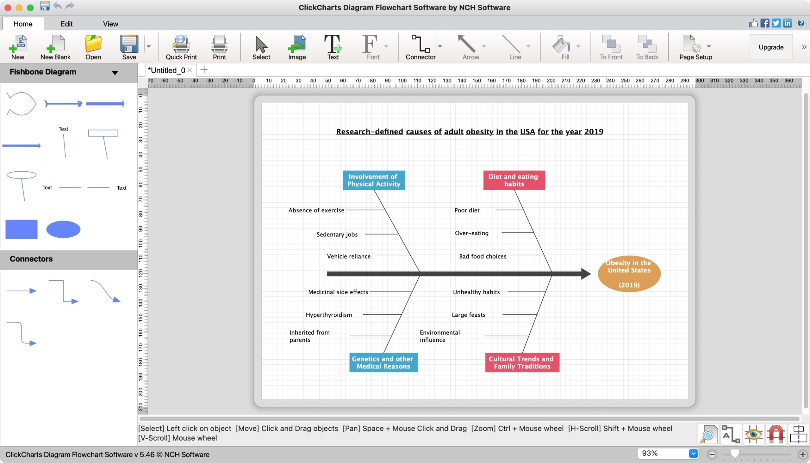Open the Line style dropdown
This screenshot has height=463, width=810.
[x=528, y=46]
